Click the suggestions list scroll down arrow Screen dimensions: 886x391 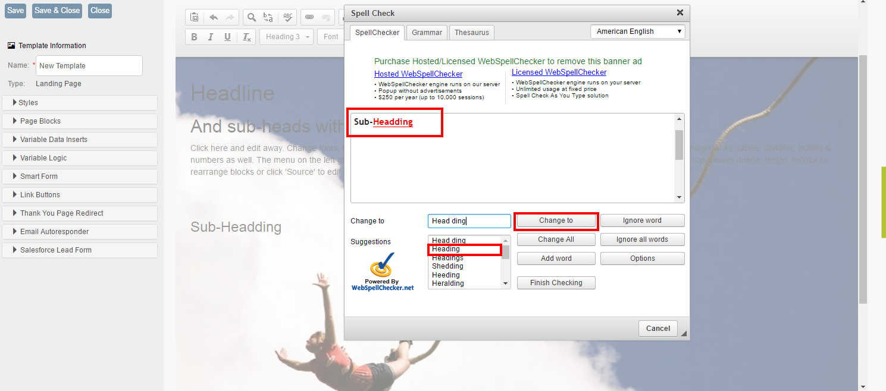tap(506, 284)
